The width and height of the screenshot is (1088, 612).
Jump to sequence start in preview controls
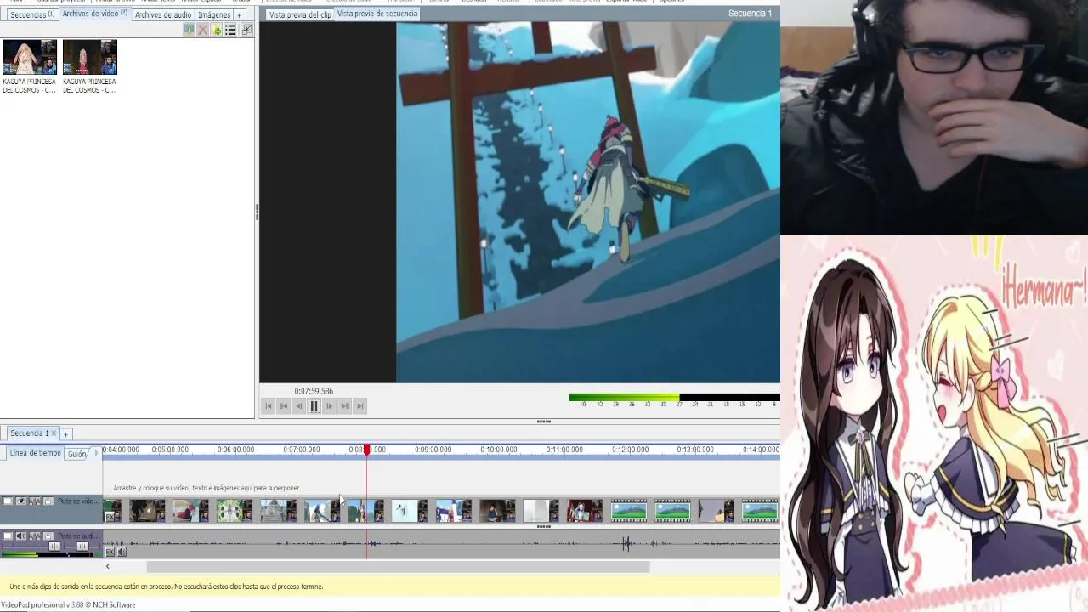coord(269,406)
